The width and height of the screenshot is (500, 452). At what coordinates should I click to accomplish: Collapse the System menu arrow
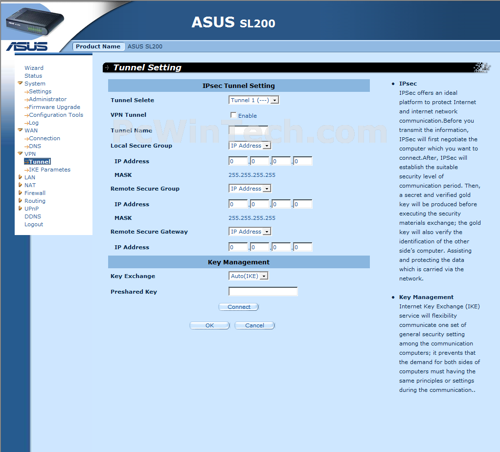pyautogui.click(x=20, y=83)
